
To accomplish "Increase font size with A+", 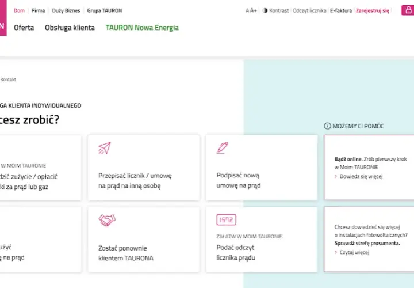I will point(254,10).
